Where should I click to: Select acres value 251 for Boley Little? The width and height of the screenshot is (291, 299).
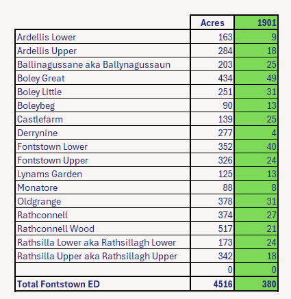(212, 92)
